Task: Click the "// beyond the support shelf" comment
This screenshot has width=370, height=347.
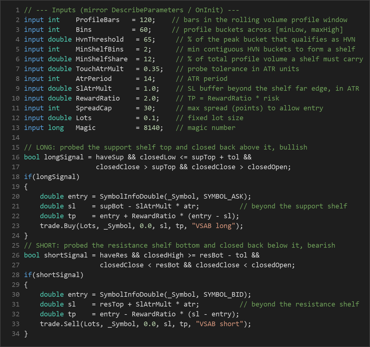Action: pos(294,206)
